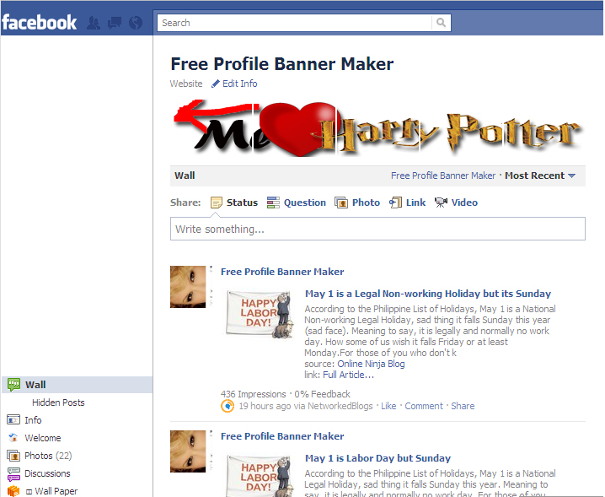Open Info in left sidebar
The width and height of the screenshot is (605, 497).
pos(33,420)
